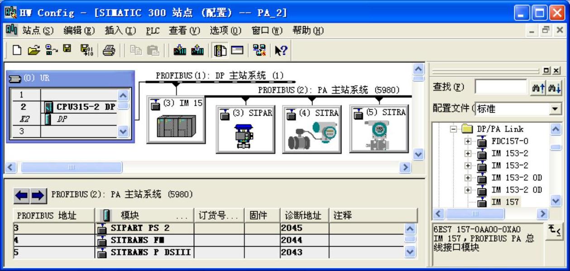Select the SIPART PS 2 table row
The image size is (570, 271).
click(208, 228)
